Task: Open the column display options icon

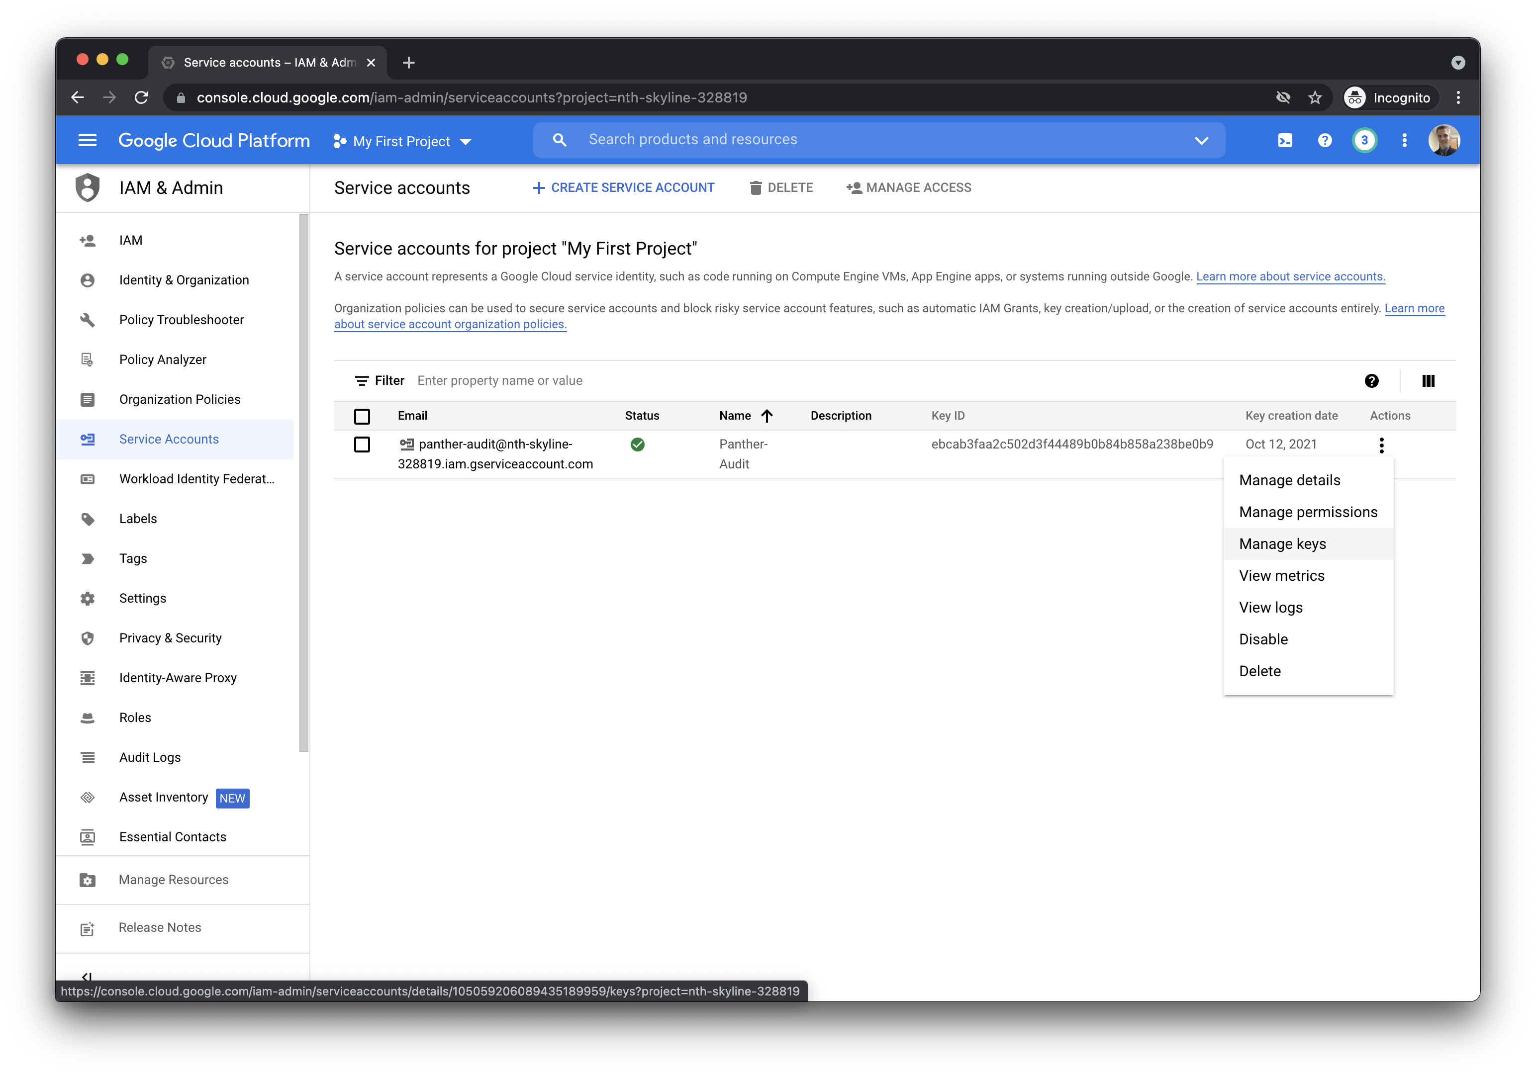Action: (1428, 381)
